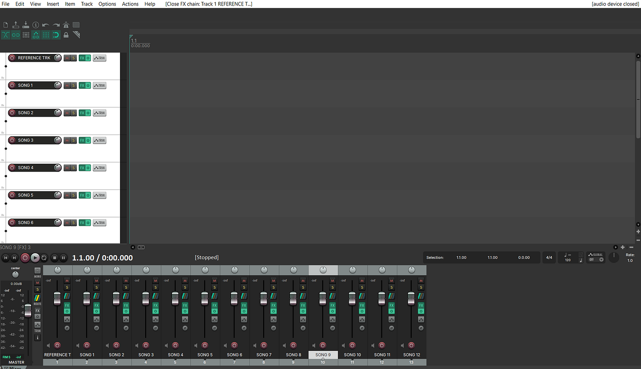The height and width of the screenshot is (369, 641).
Task: Open the File menu
Action: click(x=5, y=4)
